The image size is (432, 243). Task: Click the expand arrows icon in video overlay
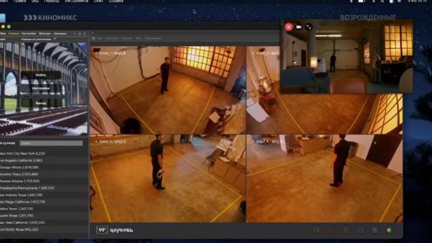tap(309, 27)
